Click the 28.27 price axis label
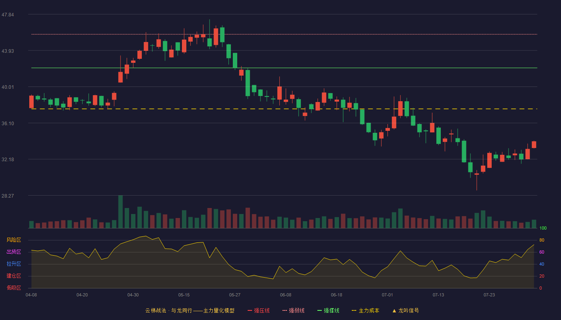 click(x=8, y=196)
